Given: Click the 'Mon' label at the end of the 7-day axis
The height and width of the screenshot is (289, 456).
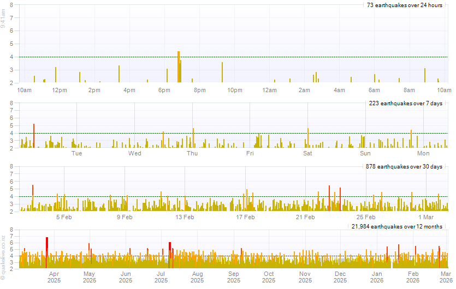Looking at the screenshot, I should pos(424,153).
